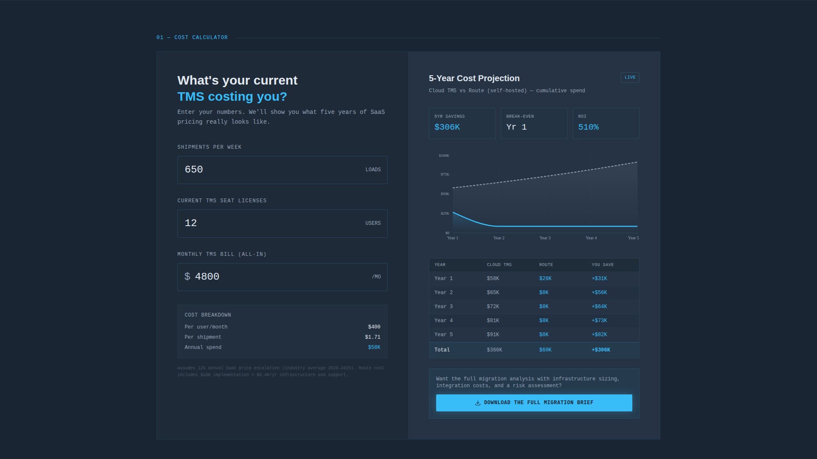The image size is (817, 459).
Task: Click the Per user/month value $400
Action: pos(374,327)
